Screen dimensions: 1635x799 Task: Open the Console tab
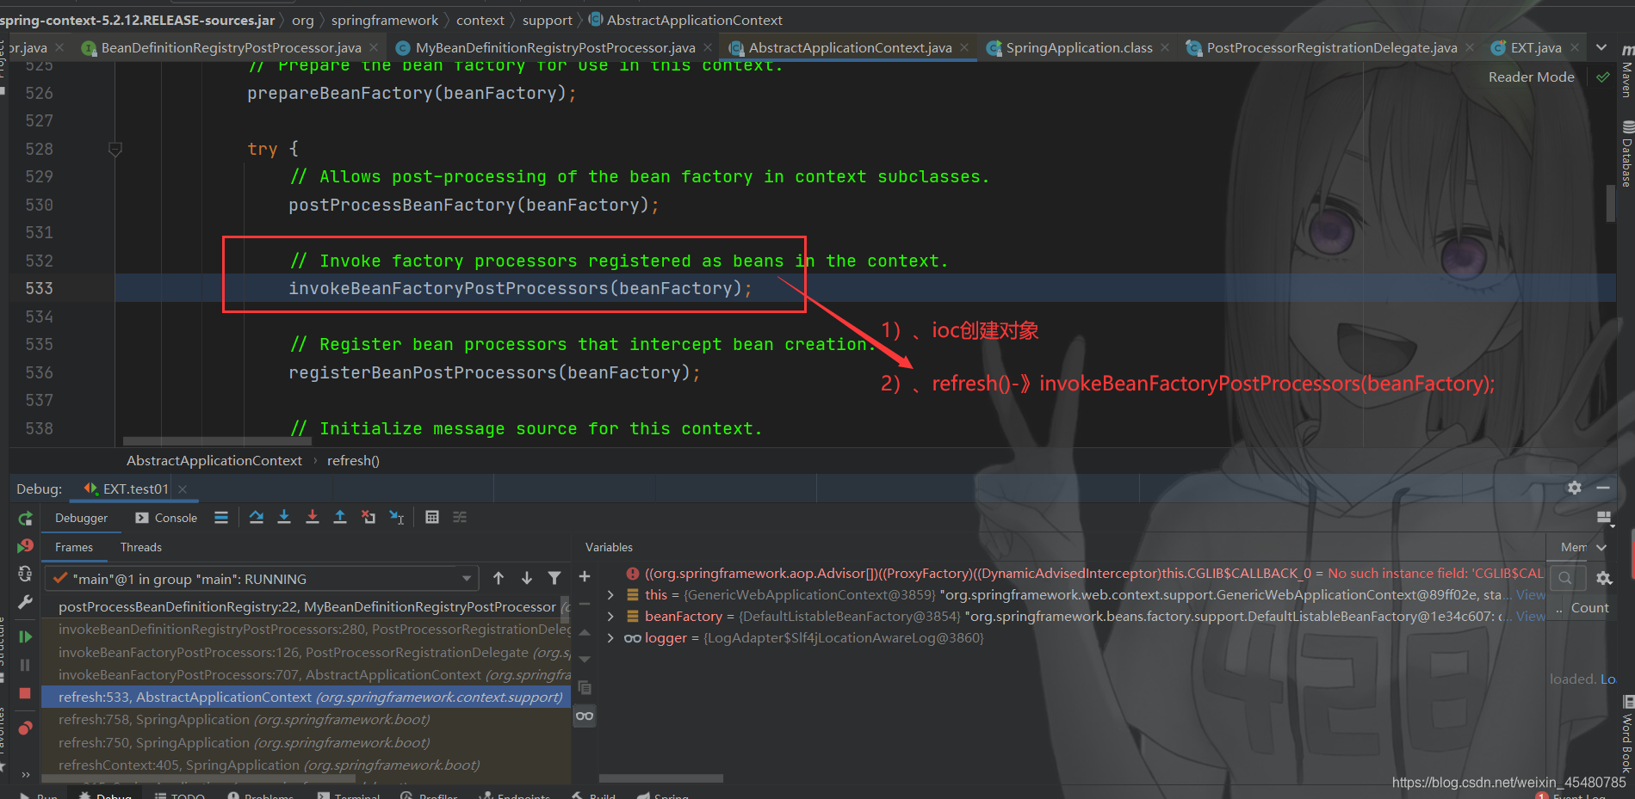166,518
